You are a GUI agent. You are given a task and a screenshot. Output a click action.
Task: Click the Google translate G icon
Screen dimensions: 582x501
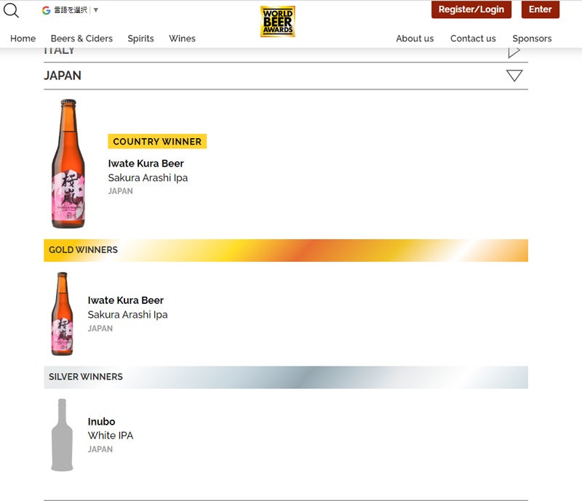pyautogui.click(x=46, y=10)
